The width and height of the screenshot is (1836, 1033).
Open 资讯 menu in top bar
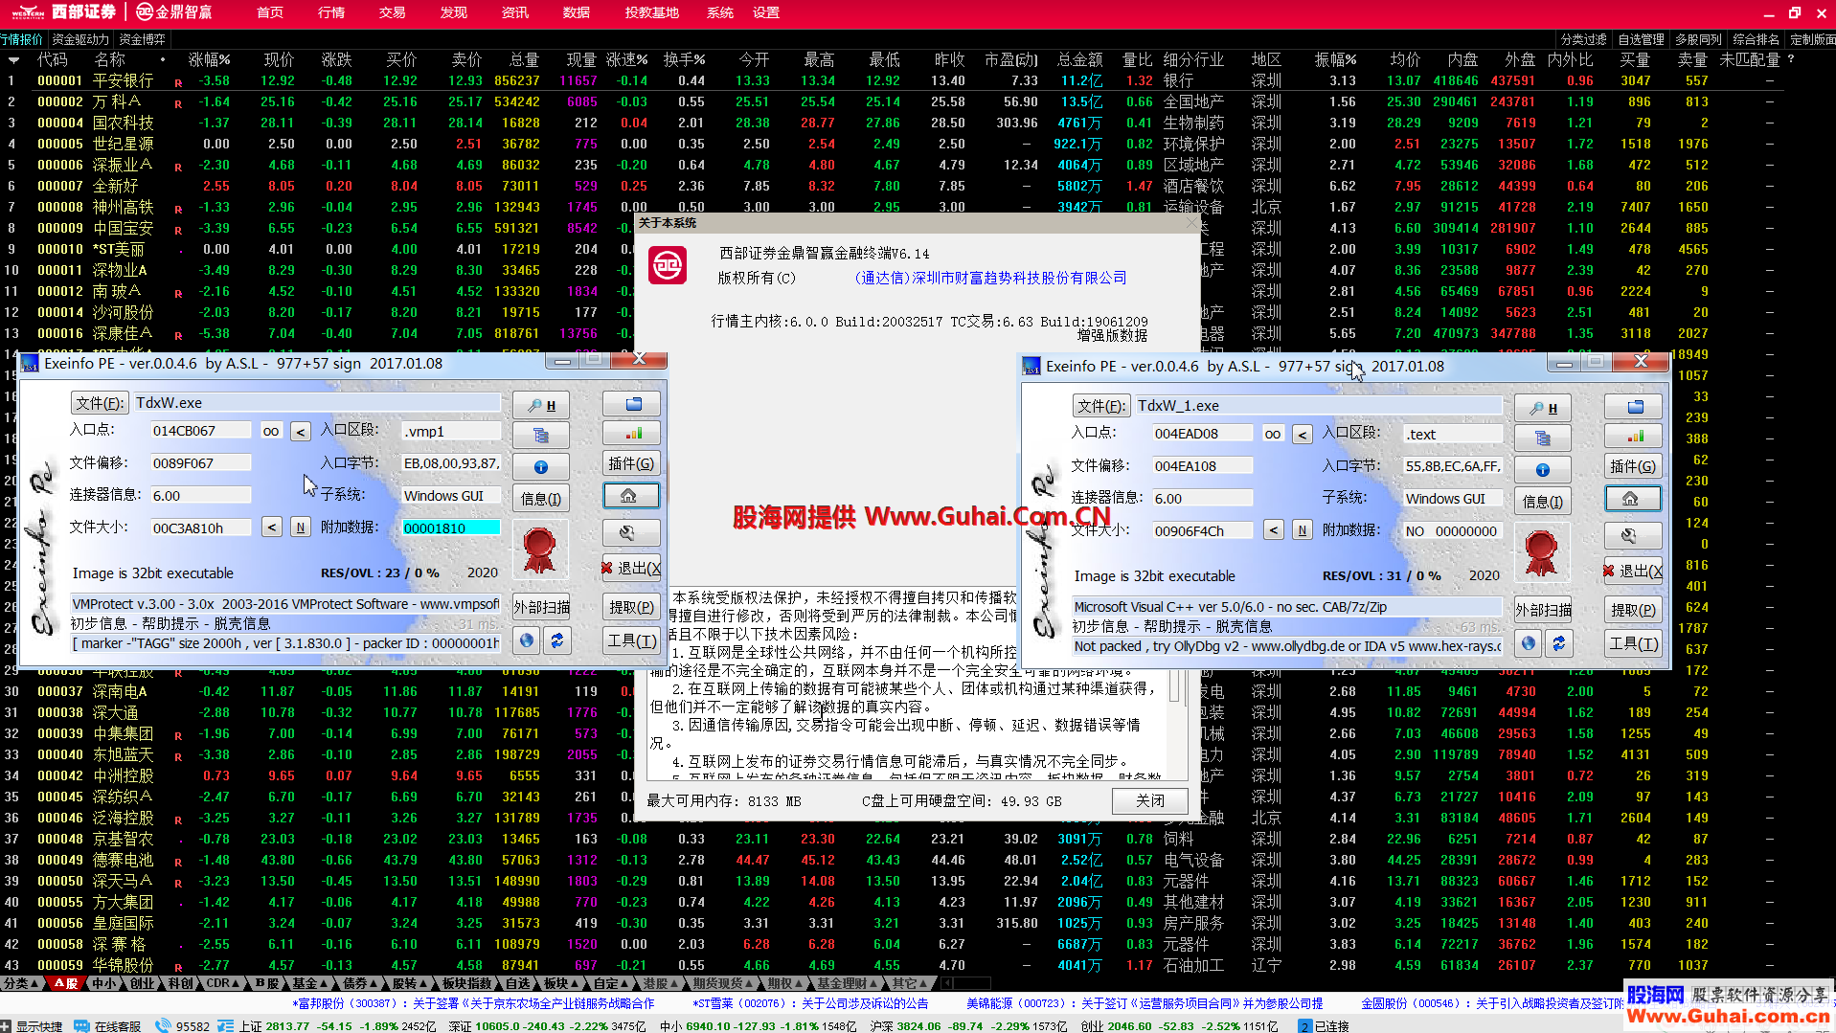(515, 12)
